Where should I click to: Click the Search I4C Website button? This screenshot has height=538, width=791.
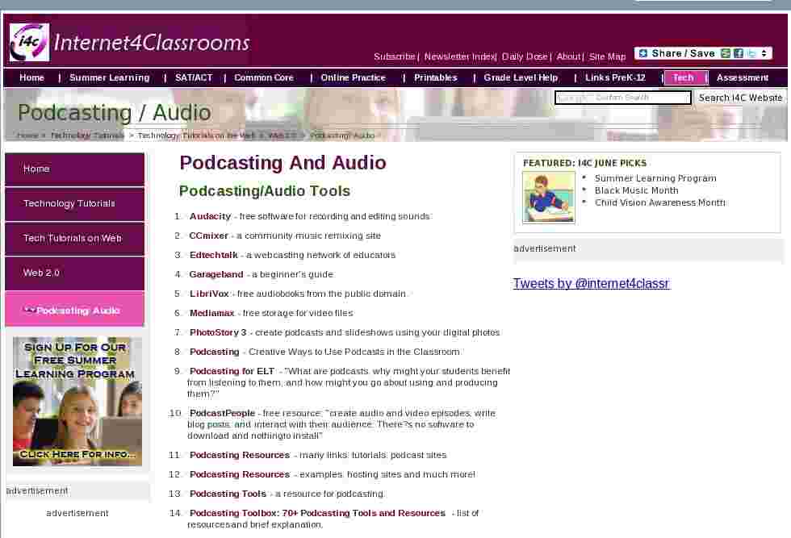[x=740, y=98]
